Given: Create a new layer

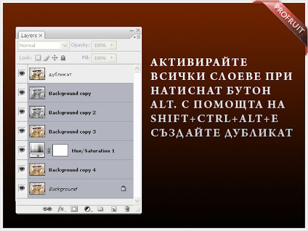Looking at the screenshot, I should pyautogui.click(x=114, y=209).
